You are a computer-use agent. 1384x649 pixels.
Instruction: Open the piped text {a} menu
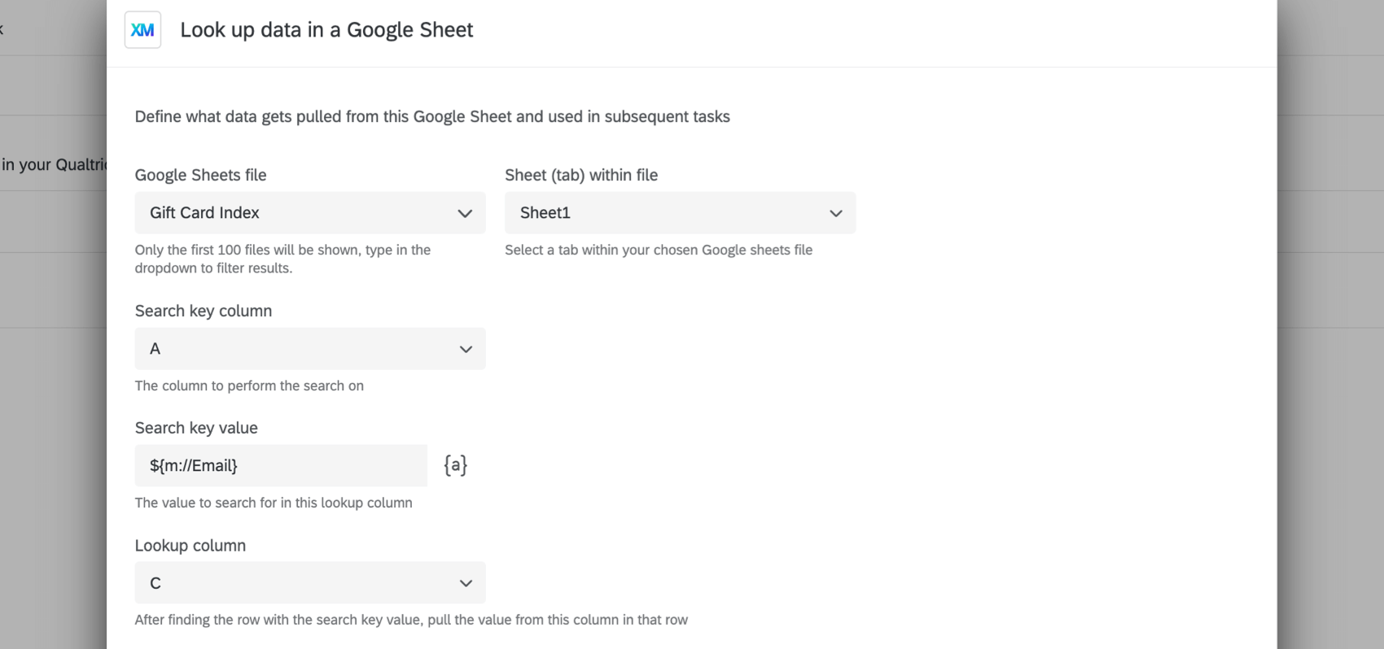[455, 465]
